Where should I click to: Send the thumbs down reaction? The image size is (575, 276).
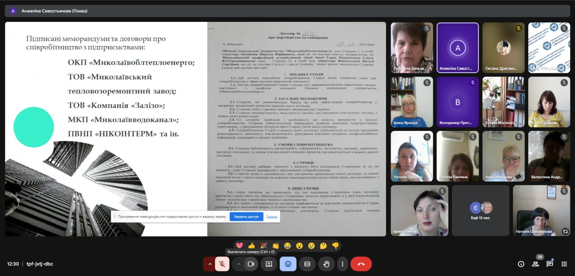(335, 246)
